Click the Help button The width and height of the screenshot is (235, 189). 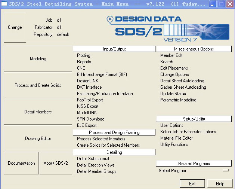[x=220, y=184]
